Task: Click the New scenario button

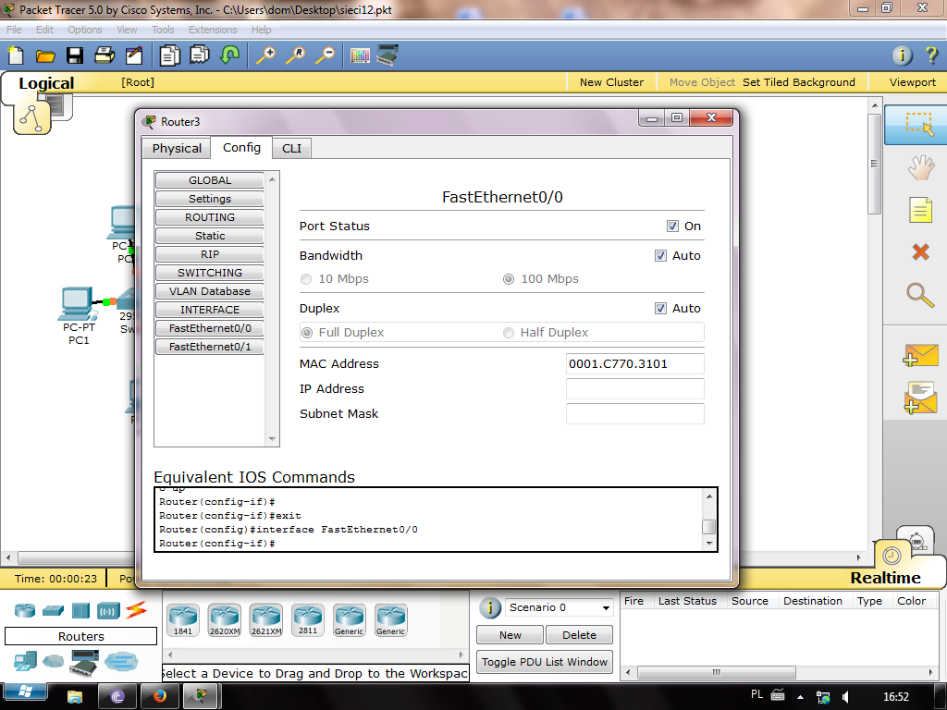Action: point(510,635)
